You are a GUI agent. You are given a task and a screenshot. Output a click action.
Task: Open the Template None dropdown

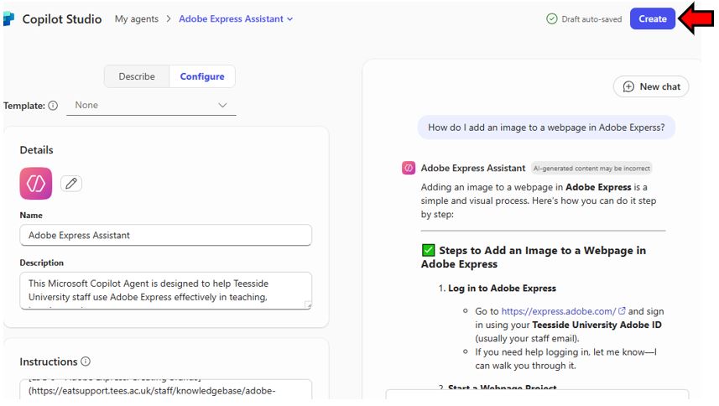[x=151, y=106]
